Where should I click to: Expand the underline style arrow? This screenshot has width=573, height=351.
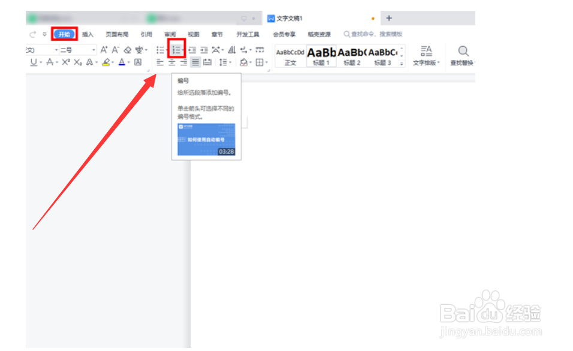pos(41,63)
